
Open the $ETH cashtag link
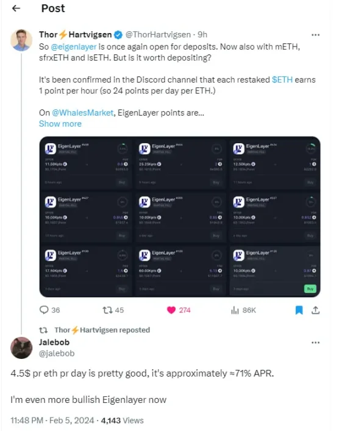point(282,79)
